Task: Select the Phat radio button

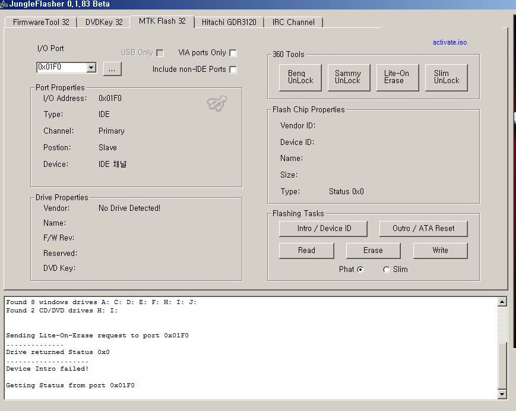Action: pos(360,270)
